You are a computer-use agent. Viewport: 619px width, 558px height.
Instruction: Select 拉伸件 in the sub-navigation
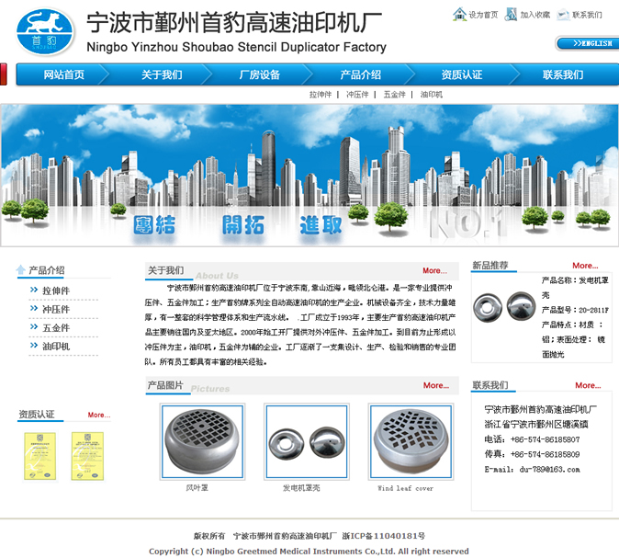point(321,95)
